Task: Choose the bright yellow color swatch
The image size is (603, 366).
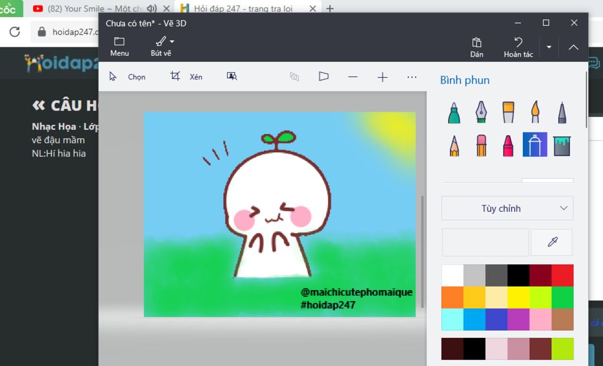Action: (x=518, y=297)
